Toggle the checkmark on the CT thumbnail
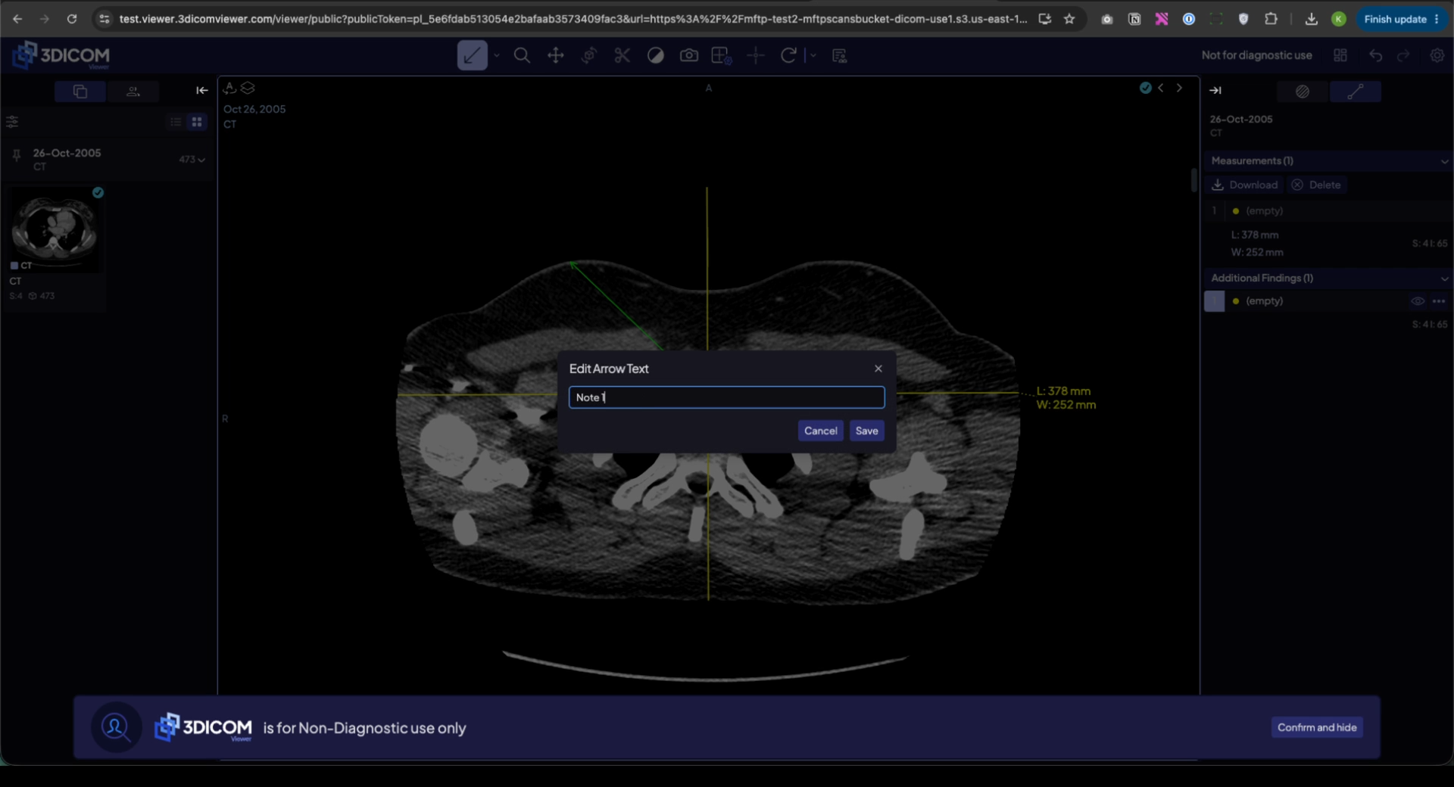Image resolution: width=1454 pixels, height=787 pixels. 98,192
